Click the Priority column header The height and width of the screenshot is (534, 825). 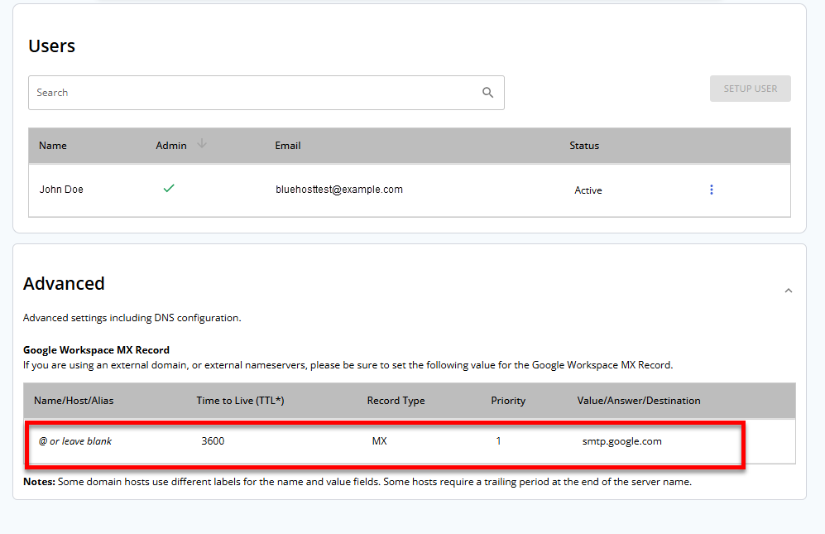508,400
